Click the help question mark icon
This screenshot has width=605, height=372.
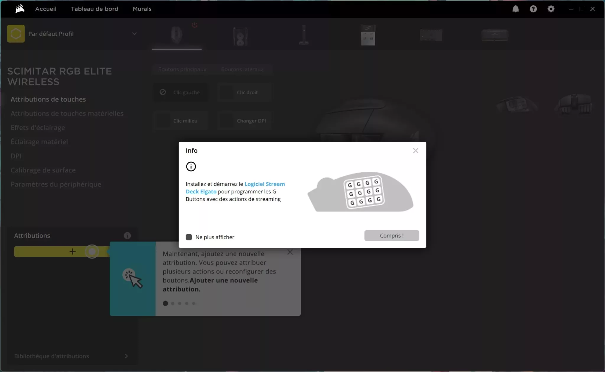click(533, 9)
